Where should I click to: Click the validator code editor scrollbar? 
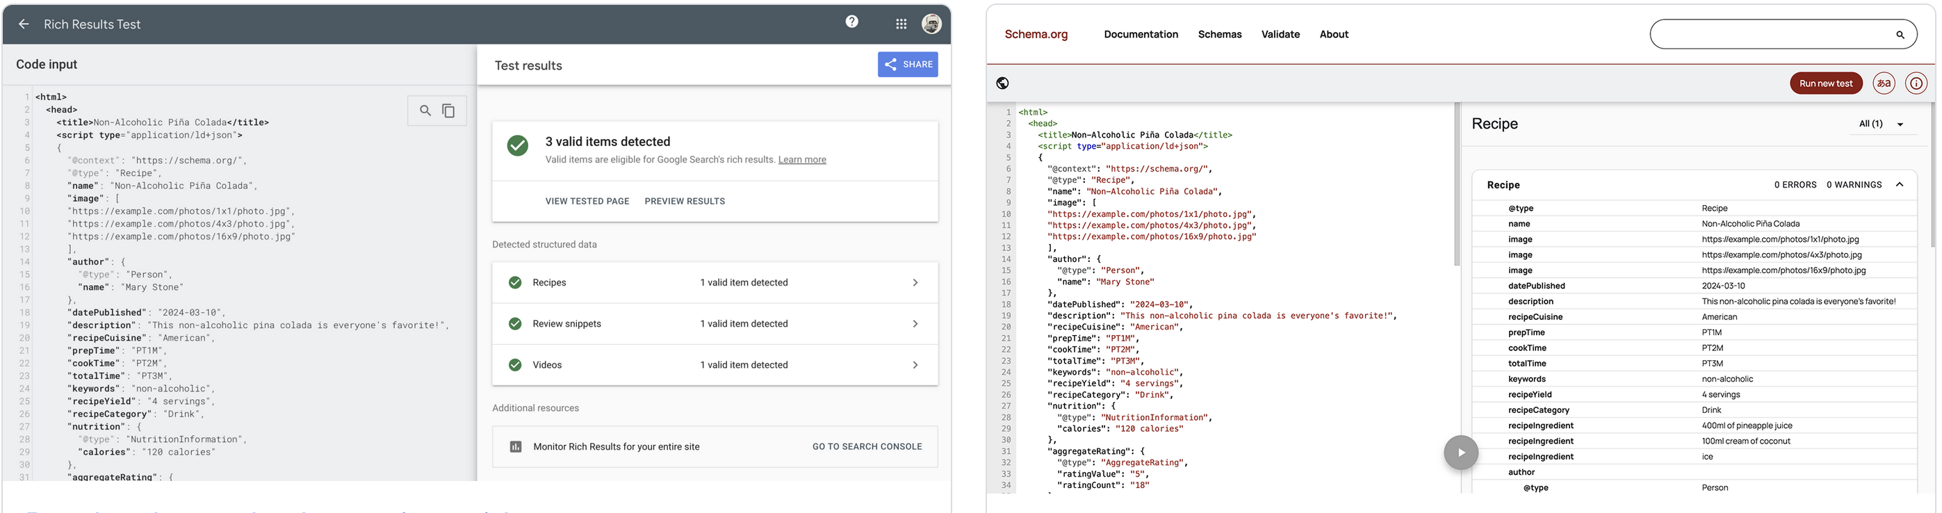[1457, 185]
